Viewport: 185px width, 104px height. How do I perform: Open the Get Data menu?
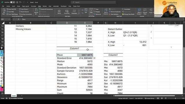tap(4, 12)
